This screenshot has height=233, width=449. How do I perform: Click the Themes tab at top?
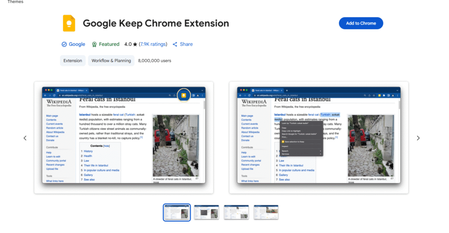(x=15, y=2)
